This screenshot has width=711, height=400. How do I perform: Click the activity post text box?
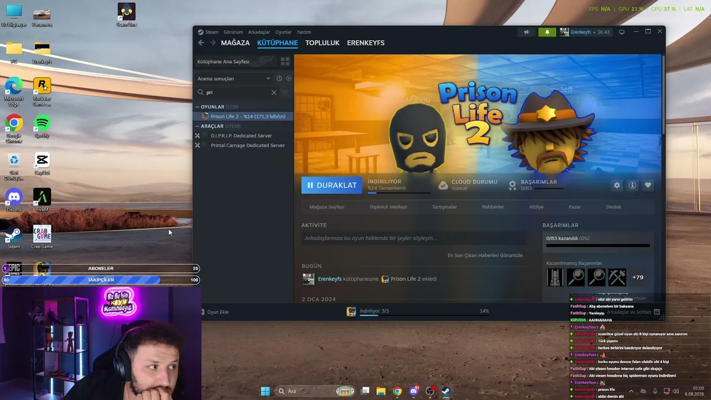click(414, 238)
